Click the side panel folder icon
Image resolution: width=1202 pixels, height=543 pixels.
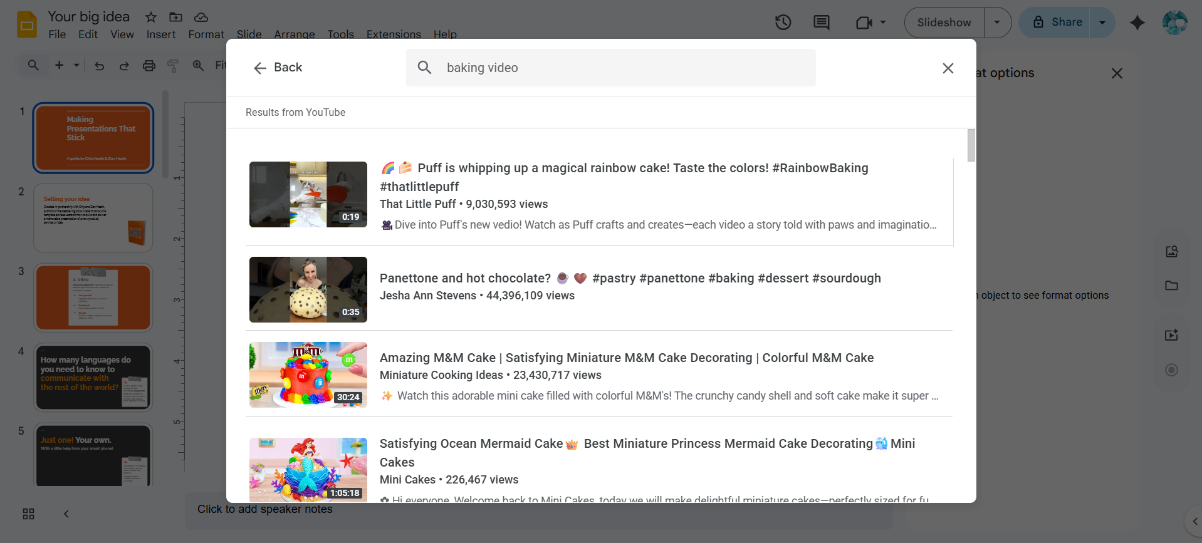(1171, 286)
